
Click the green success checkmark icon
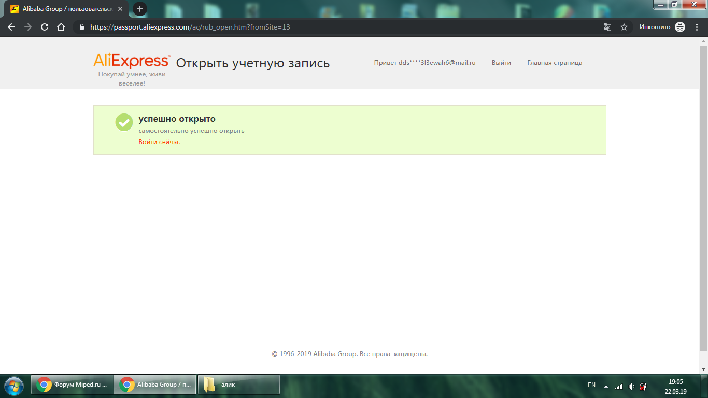(124, 122)
